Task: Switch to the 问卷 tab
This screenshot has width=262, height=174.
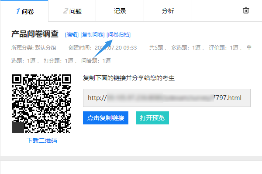Action: tap(24, 11)
